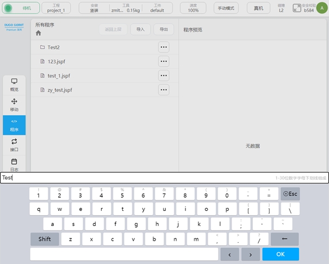The image size is (329, 264).
Task: Toggle the 真机 real robot button
Action: point(258,8)
